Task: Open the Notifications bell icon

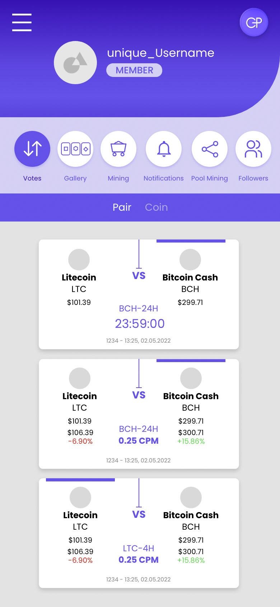Action: [164, 149]
